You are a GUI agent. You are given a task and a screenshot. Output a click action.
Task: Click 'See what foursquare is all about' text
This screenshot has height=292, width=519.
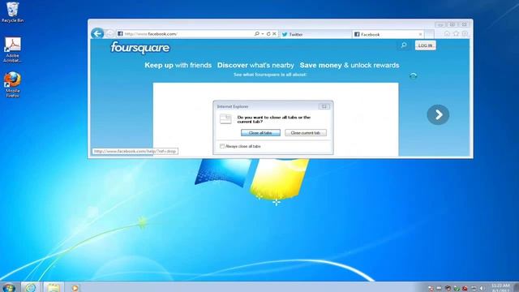(x=270, y=75)
